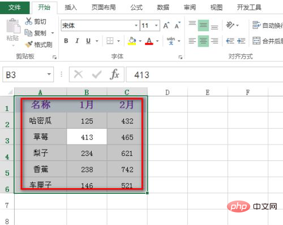Select middle align icon
This screenshot has height=225, width=283.
[x=203, y=26]
